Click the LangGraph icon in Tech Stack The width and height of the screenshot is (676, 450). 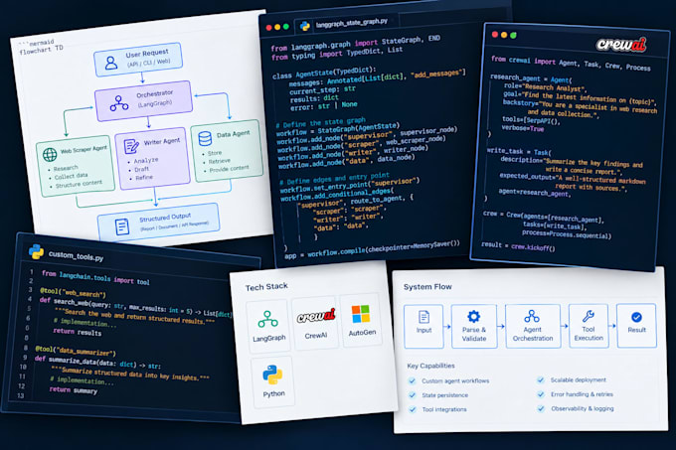tap(267, 319)
